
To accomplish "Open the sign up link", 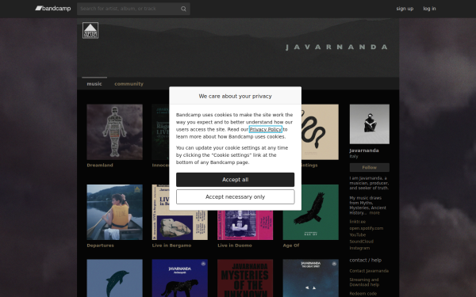I will pos(405,9).
